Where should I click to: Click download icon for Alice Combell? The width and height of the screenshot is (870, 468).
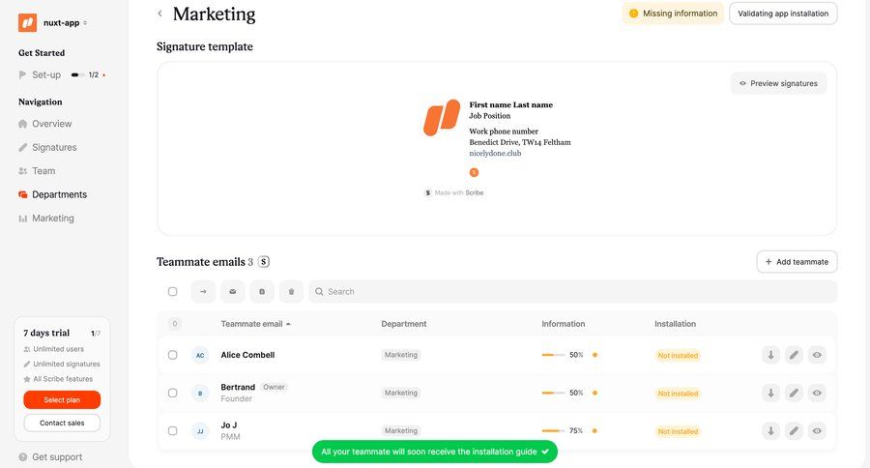[770, 355]
